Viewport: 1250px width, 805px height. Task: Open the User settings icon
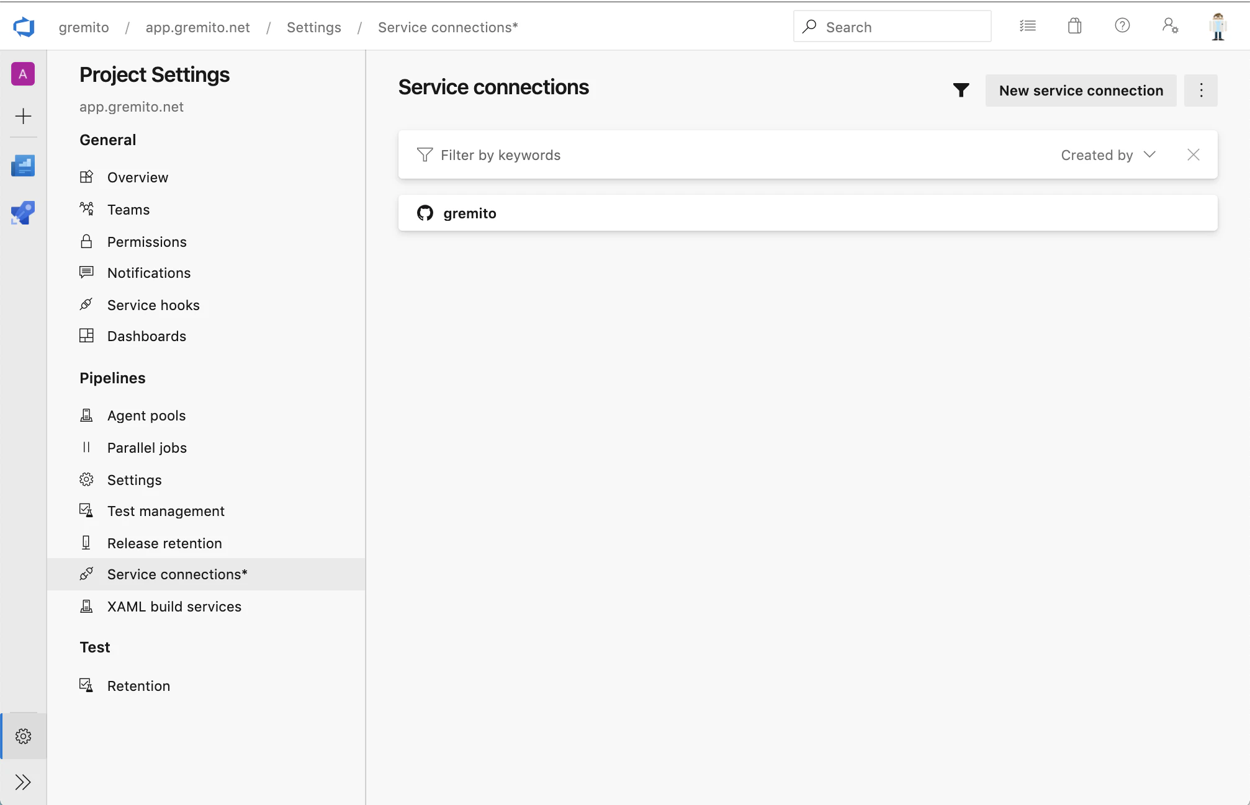[1170, 25]
